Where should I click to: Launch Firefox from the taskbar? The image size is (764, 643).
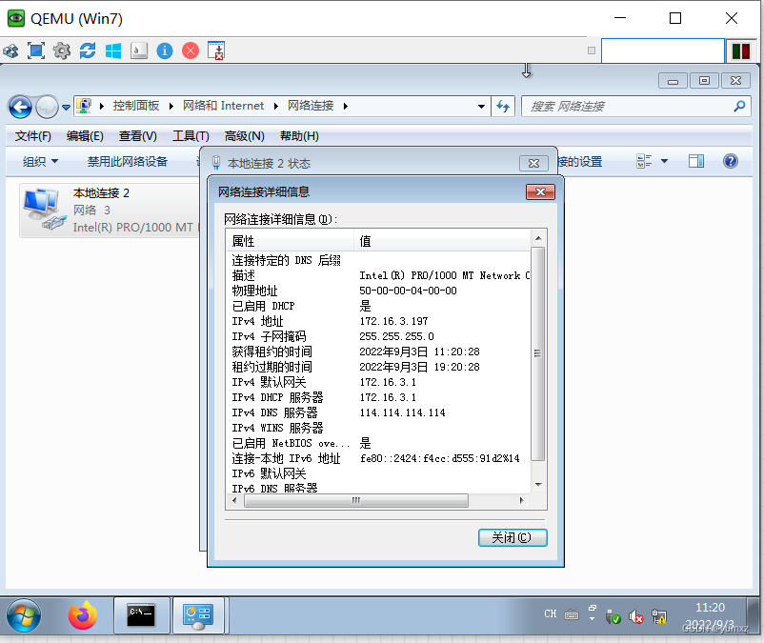coord(82,616)
